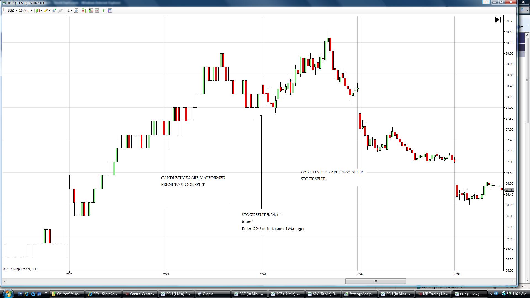Open the Strategies dollar-sign icon
The height and width of the screenshot is (298, 530).
click(104, 10)
